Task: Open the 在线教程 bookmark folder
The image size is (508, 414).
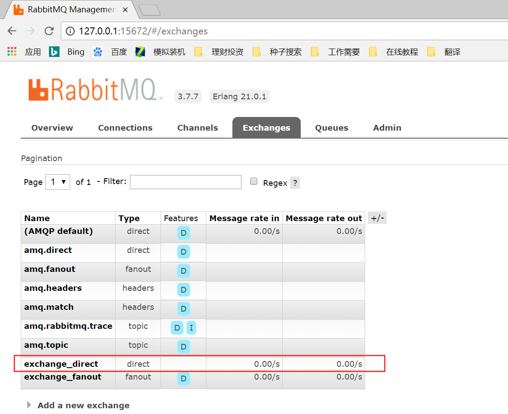Action: click(394, 52)
